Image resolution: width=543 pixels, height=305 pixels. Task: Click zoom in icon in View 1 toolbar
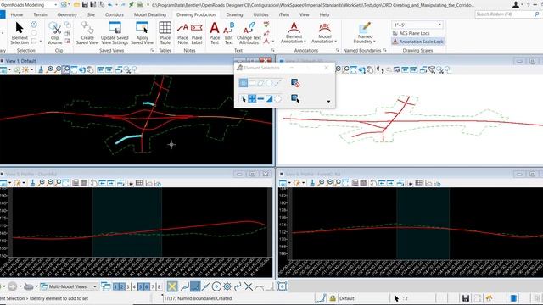50,69
